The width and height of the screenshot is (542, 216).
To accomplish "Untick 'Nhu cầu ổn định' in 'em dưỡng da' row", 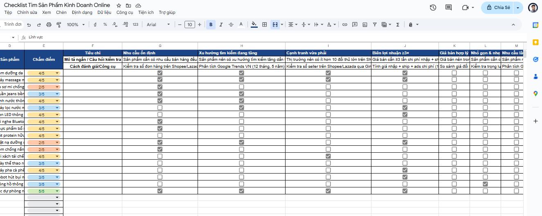I will (x=160, y=73).
